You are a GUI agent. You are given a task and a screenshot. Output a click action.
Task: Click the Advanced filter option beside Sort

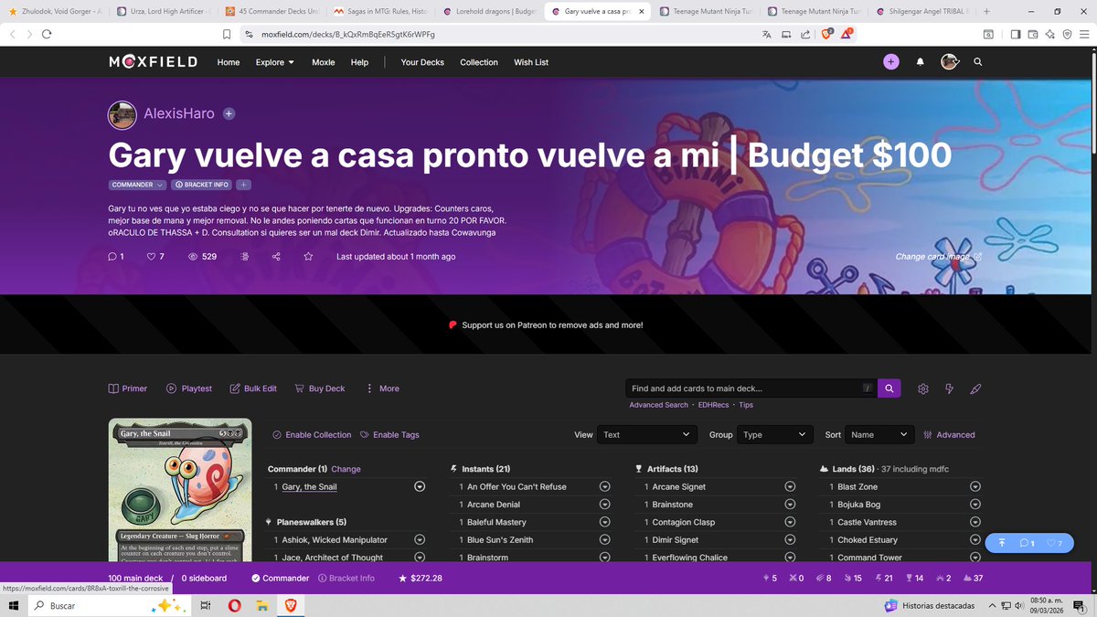949,435
